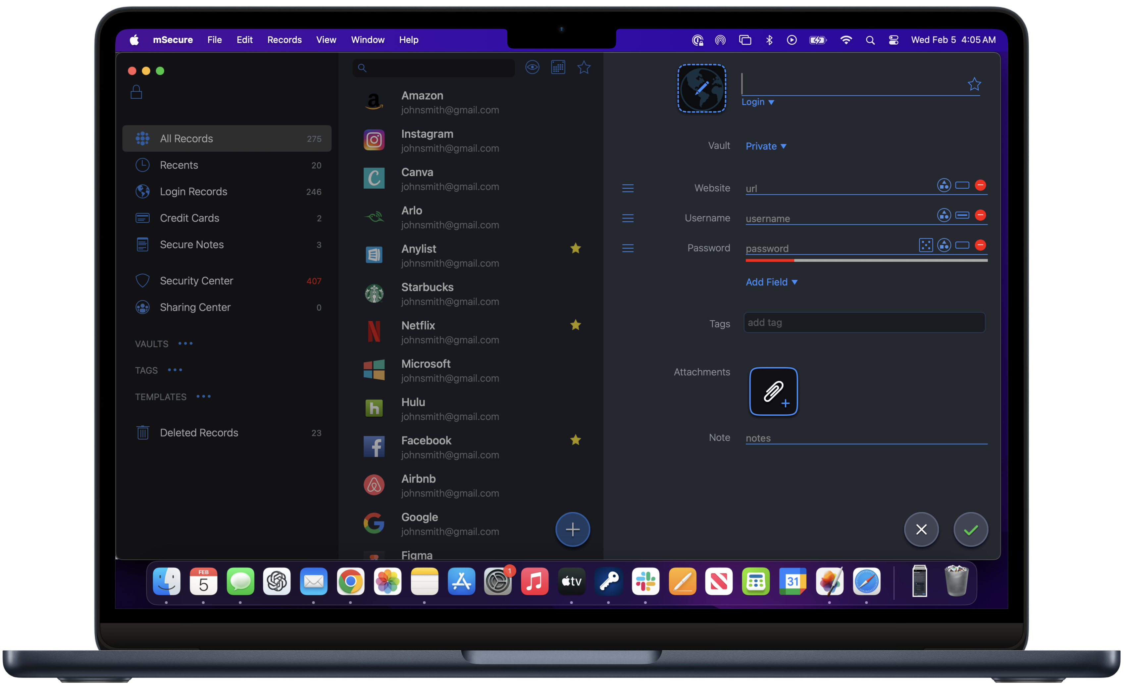Screen dimensions: 1126x695
Task: Click the paperclip add attachment button
Action: tap(773, 391)
